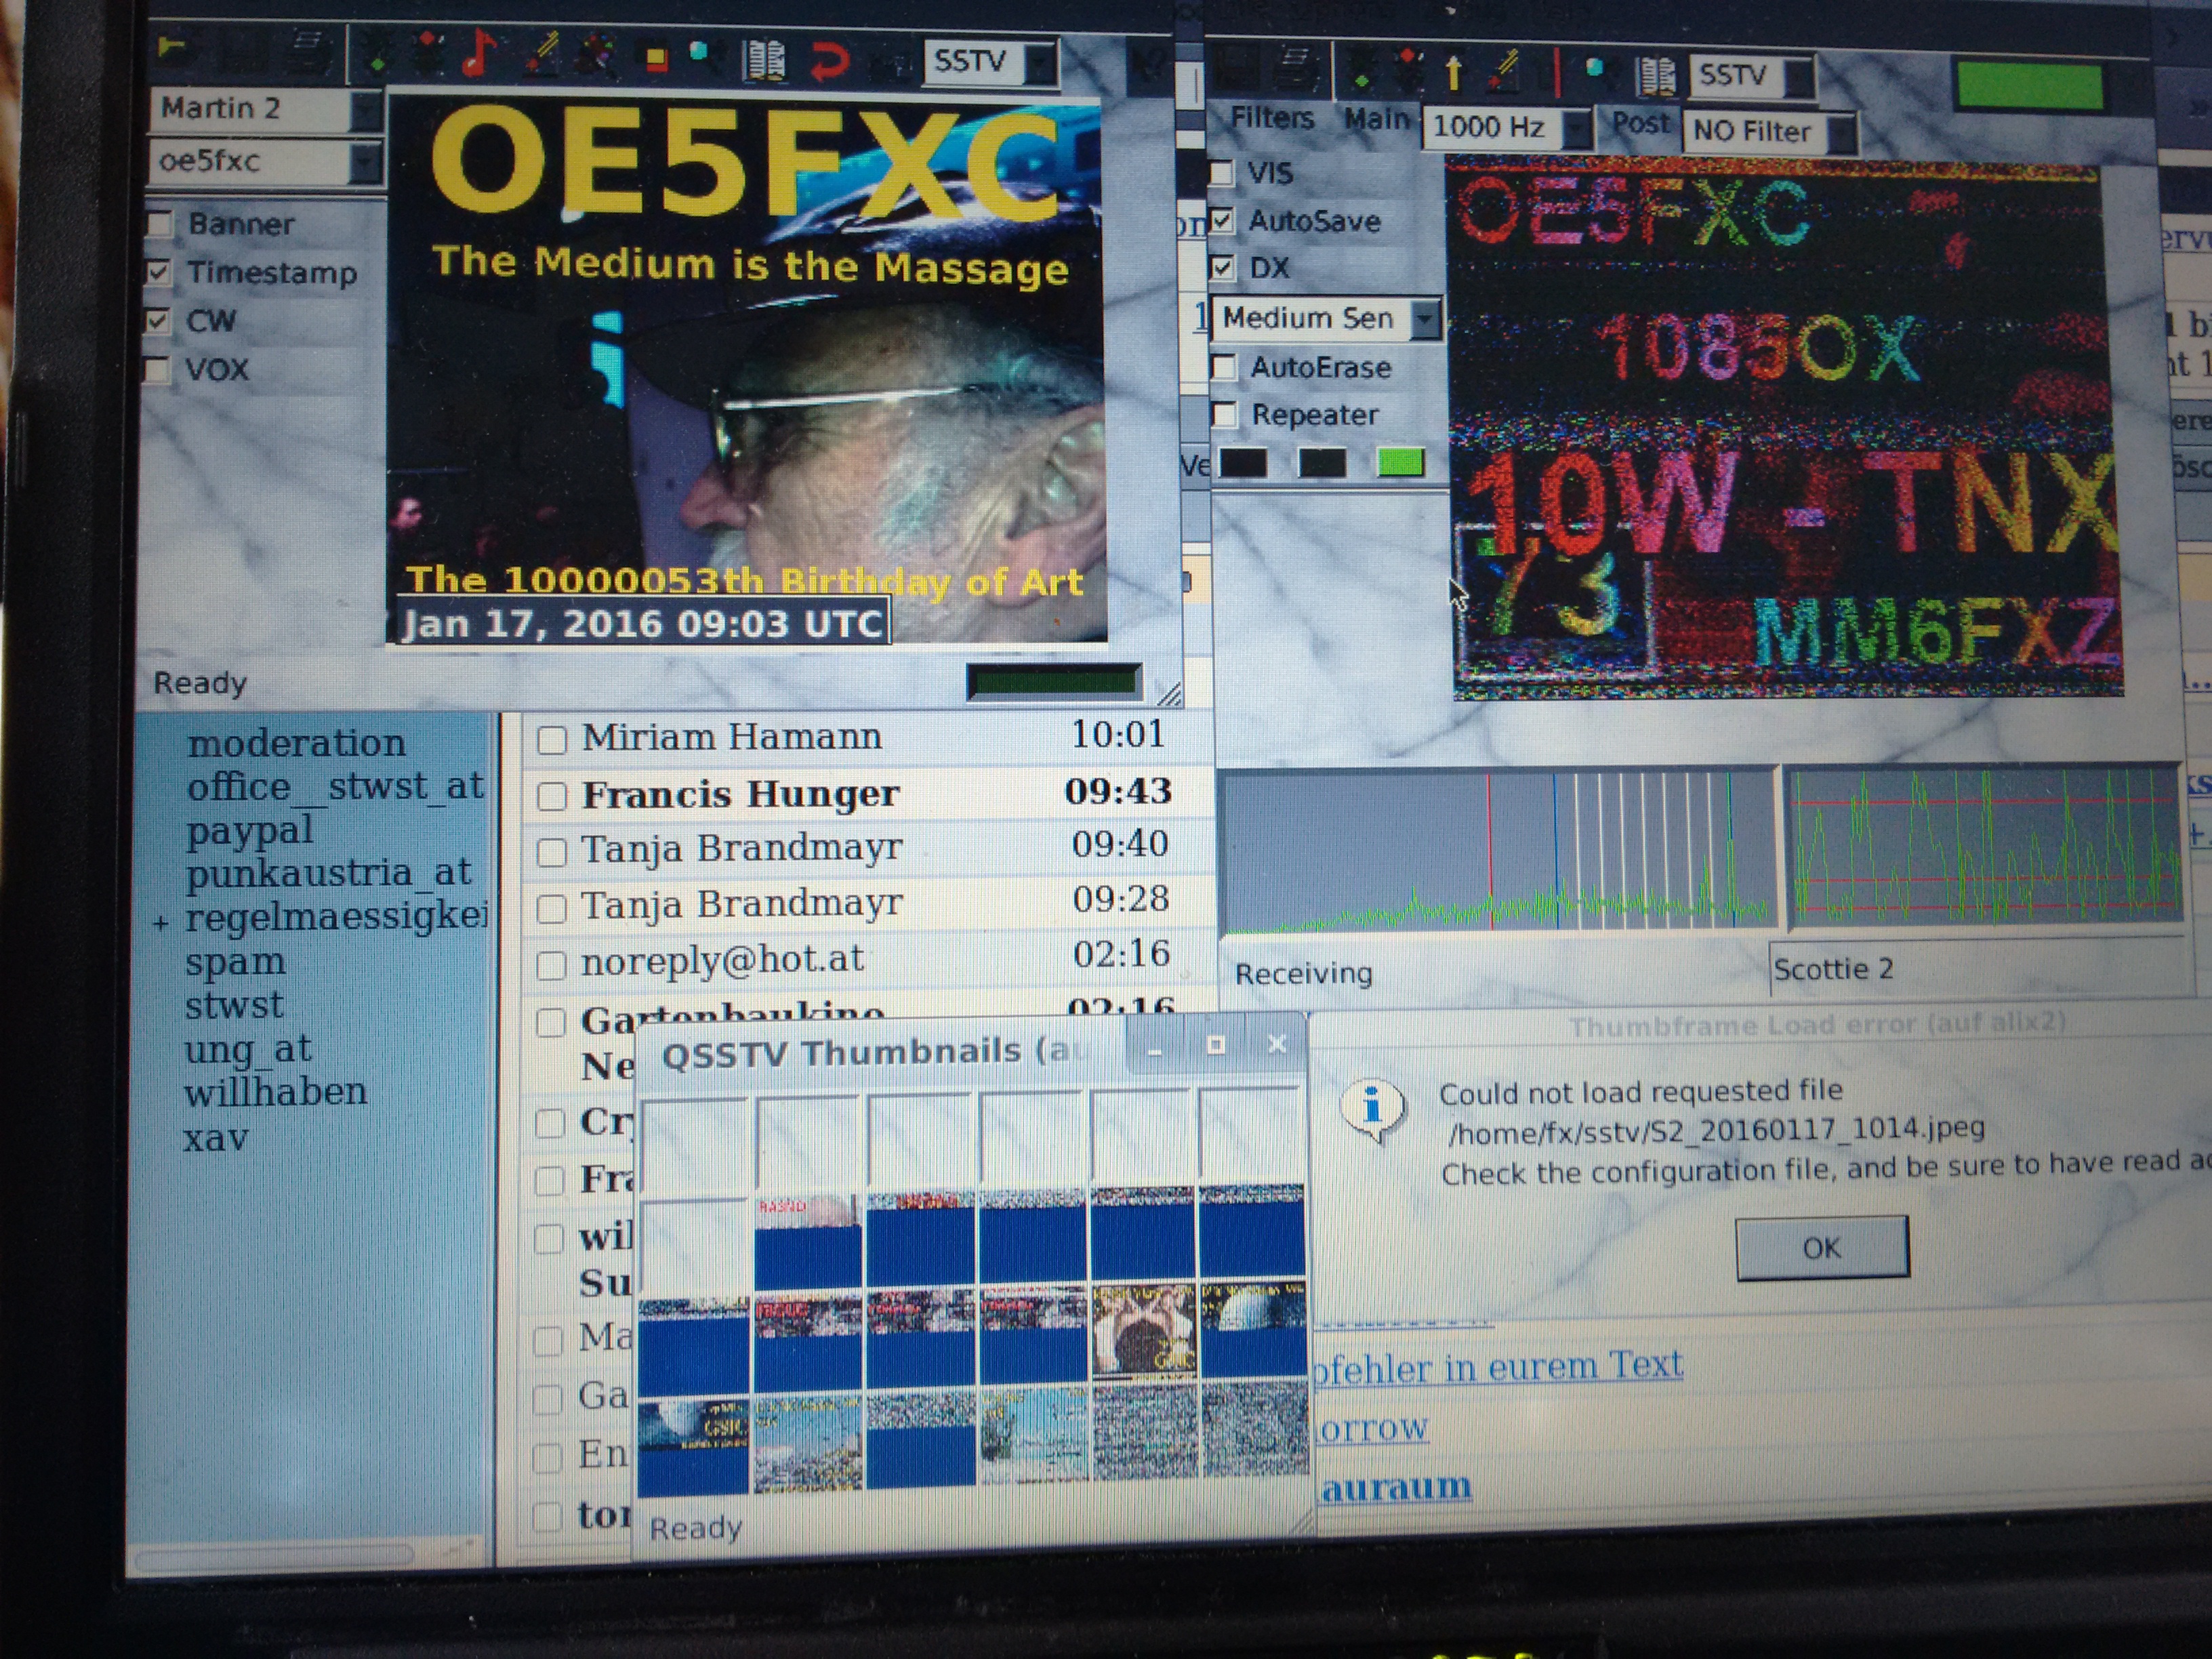
Task: Enable the Banner checkbox
Action: (x=160, y=223)
